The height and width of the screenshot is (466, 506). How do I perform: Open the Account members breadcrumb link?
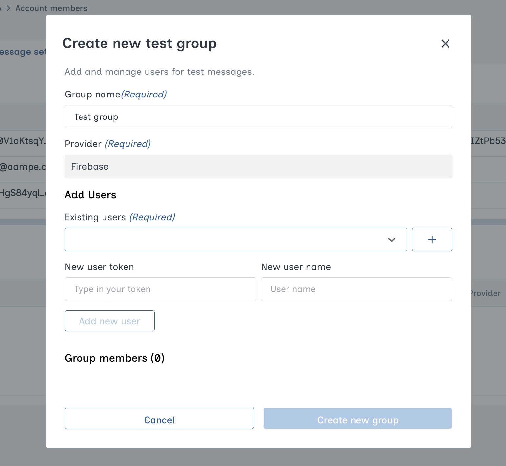(51, 8)
